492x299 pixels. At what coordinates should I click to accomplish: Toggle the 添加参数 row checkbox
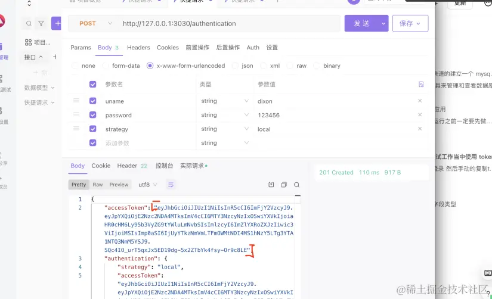(92, 142)
